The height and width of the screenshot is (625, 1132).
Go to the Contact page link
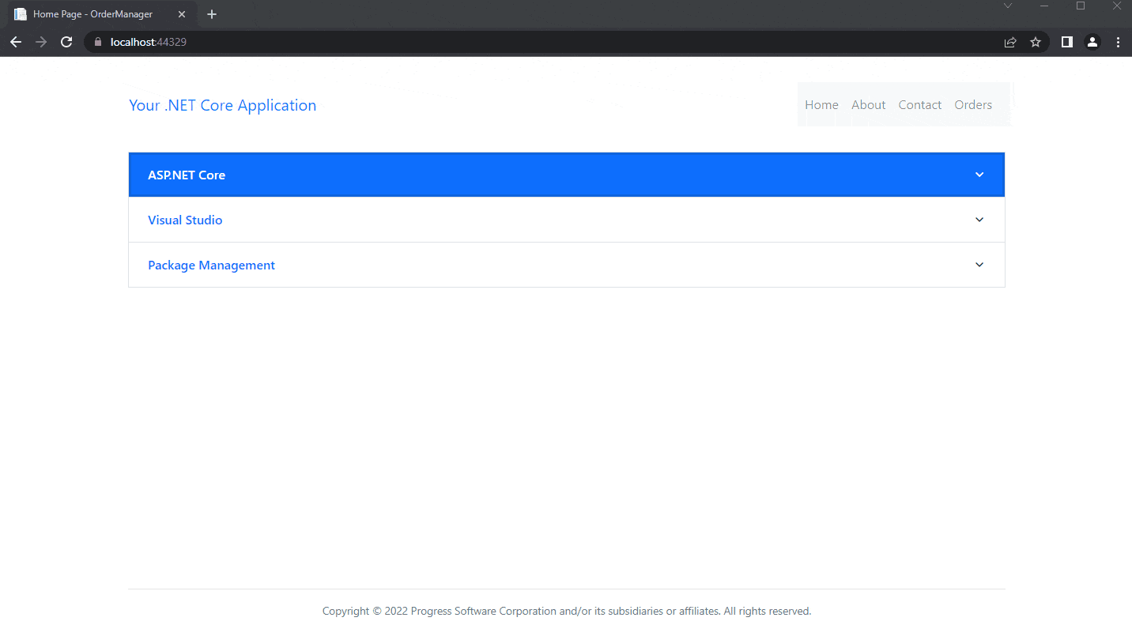[919, 104]
